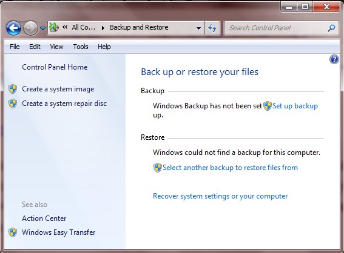Choose Select another backup to restore files from
The height and width of the screenshot is (253, 344).
pyautogui.click(x=230, y=168)
